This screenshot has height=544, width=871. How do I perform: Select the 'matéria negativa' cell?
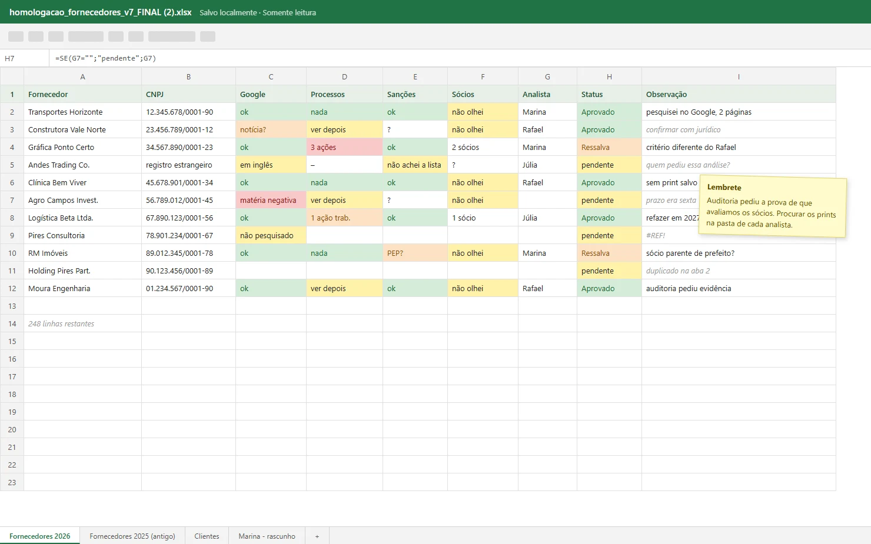(271, 200)
